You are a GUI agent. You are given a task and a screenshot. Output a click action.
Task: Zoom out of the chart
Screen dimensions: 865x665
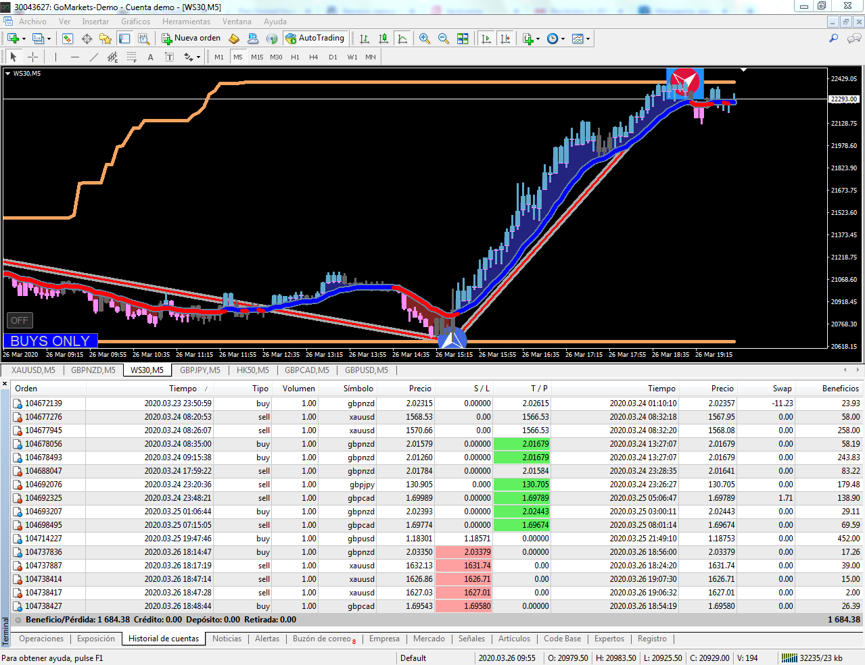click(x=444, y=39)
